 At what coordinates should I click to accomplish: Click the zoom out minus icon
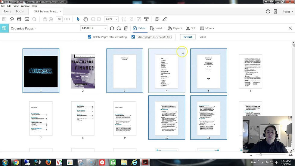(93, 19)
